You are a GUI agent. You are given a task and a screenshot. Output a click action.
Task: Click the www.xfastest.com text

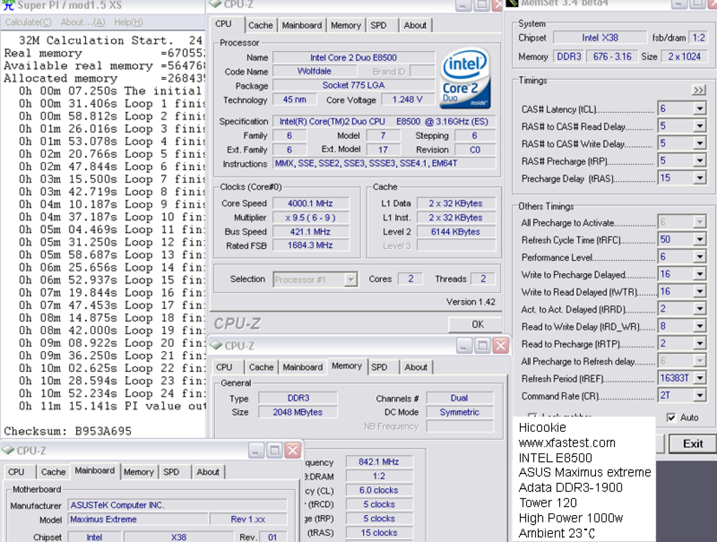[x=567, y=443]
